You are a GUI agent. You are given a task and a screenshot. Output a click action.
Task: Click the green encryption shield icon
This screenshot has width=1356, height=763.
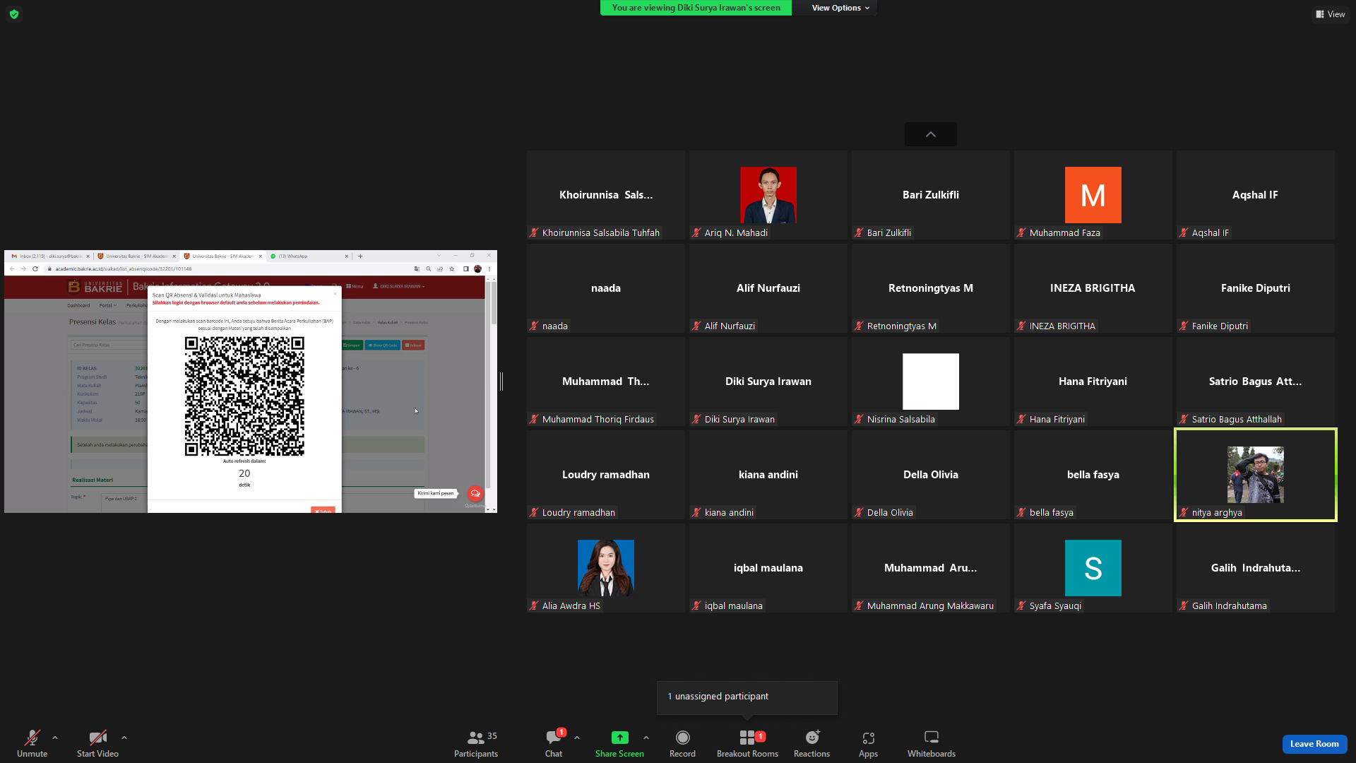[14, 14]
